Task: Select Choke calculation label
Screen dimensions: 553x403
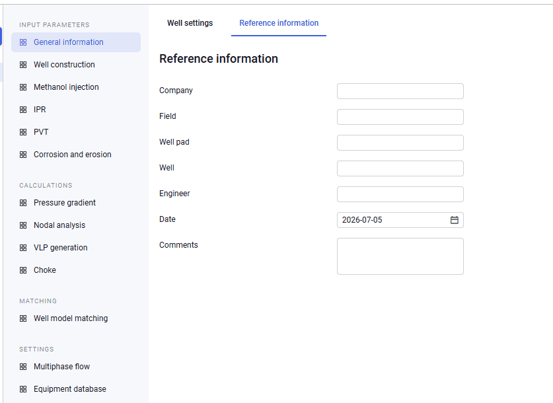Action: pyautogui.click(x=45, y=270)
